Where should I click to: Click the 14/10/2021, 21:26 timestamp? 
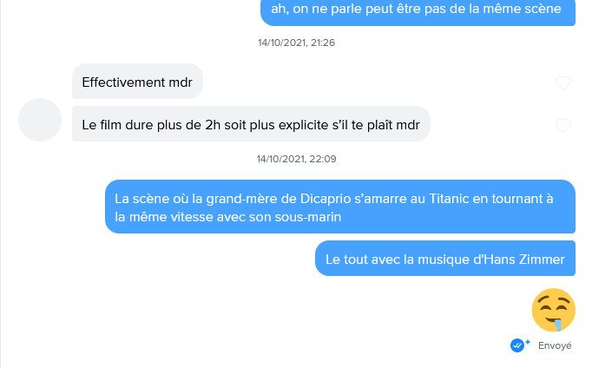pos(296,43)
